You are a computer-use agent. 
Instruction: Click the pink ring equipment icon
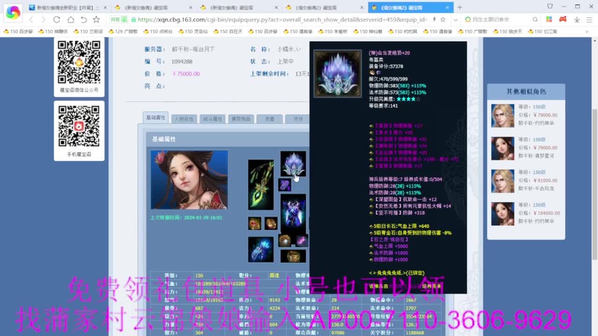[301, 241]
